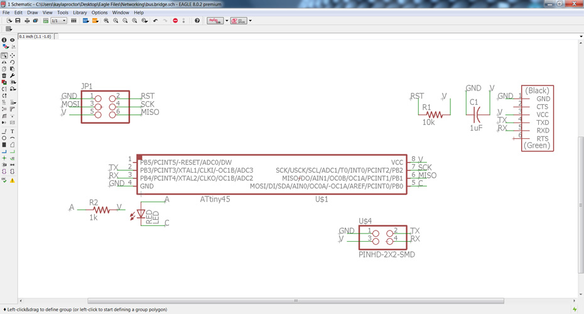Screen dimensions: 584x314
Task: Click the Open file toolbar icon
Action: 9,21
